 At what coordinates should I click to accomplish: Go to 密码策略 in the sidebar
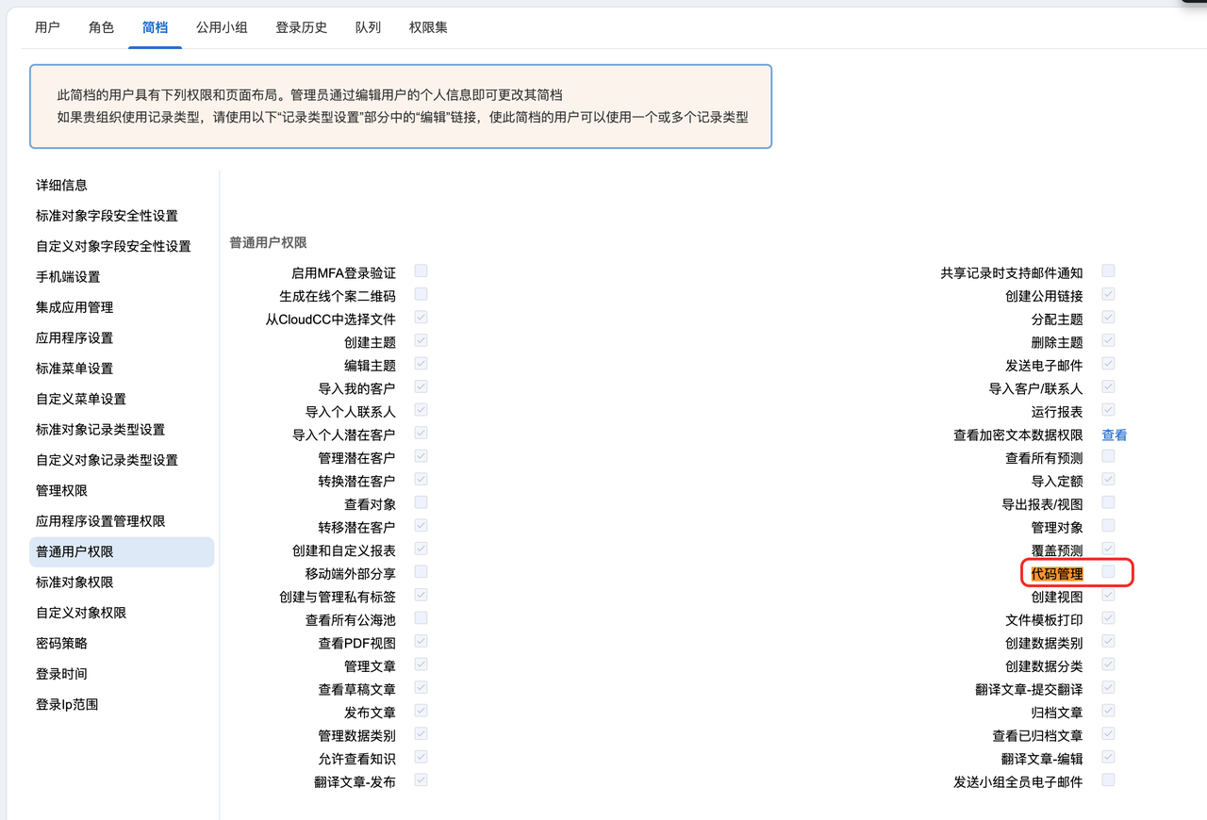pyautogui.click(x=62, y=644)
